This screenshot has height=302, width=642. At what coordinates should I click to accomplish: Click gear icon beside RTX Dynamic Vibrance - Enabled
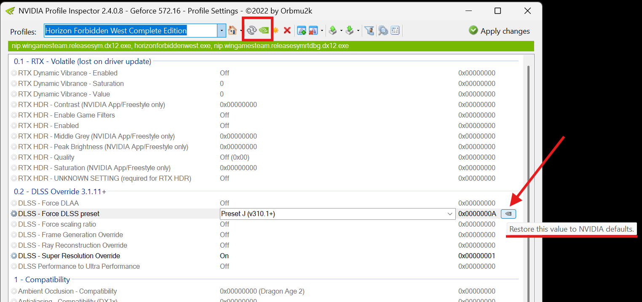click(14, 73)
